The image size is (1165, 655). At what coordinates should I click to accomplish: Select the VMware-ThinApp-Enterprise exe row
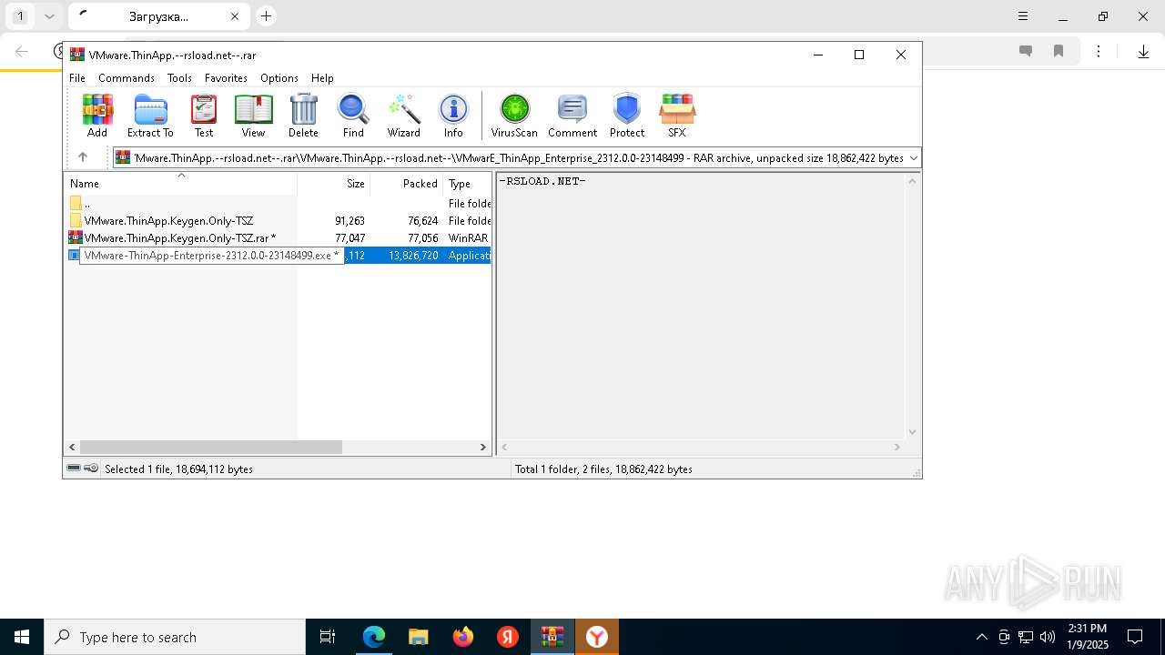click(x=278, y=256)
